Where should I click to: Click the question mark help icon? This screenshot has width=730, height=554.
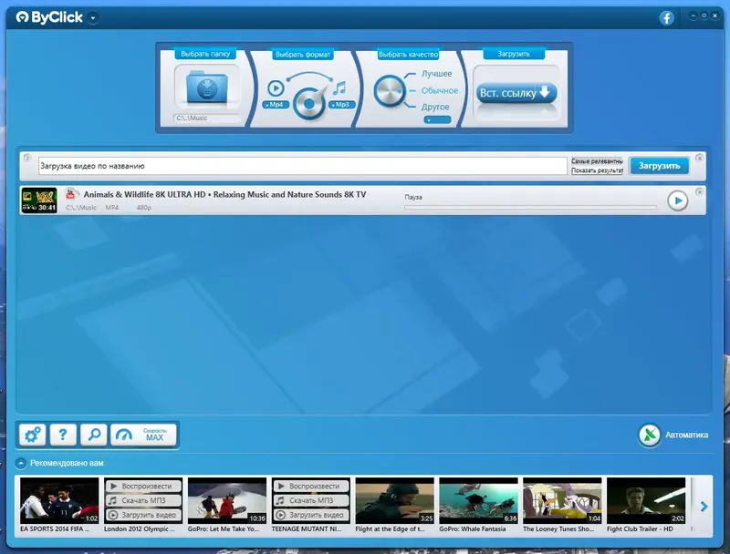63,434
